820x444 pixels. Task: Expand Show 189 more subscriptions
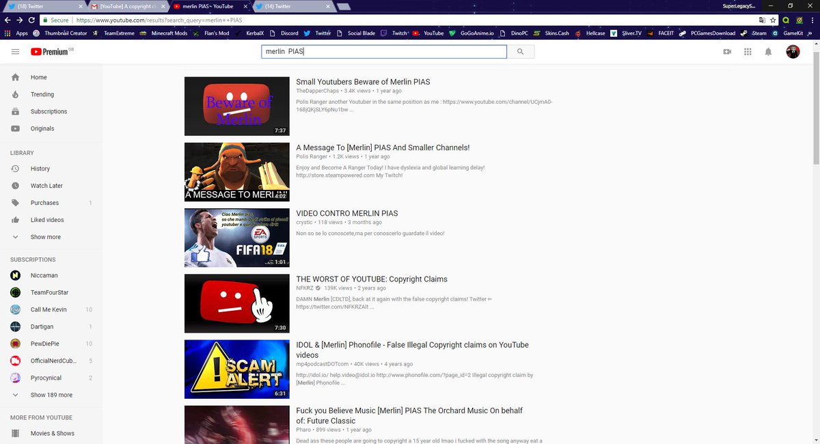(51, 395)
